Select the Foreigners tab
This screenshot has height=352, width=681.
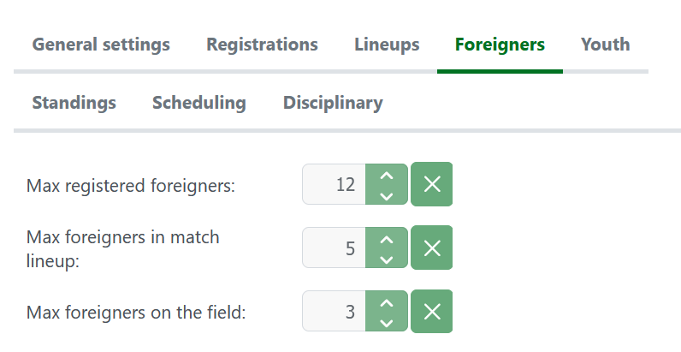(500, 45)
